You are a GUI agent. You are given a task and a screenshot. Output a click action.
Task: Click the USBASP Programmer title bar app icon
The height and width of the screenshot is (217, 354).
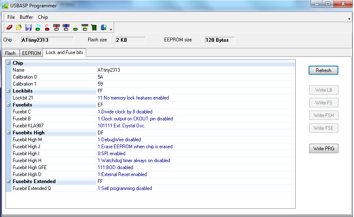click(5, 6)
